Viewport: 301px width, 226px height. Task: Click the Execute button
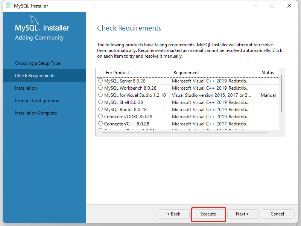point(208,214)
